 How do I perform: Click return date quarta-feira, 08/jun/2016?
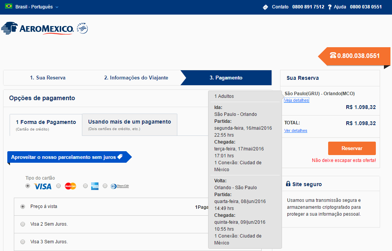click(240, 201)
